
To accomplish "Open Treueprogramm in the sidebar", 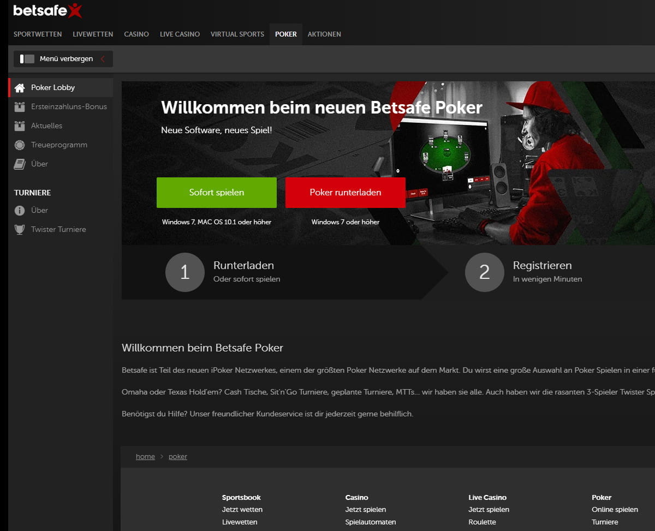I will [x=59, y=145].
